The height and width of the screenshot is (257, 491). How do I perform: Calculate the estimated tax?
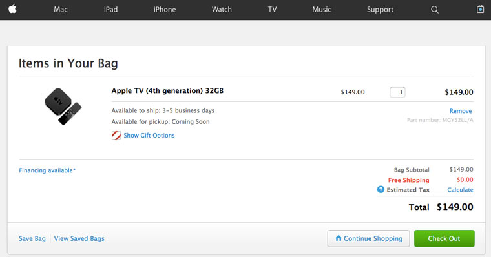click(x=460, y=190)
